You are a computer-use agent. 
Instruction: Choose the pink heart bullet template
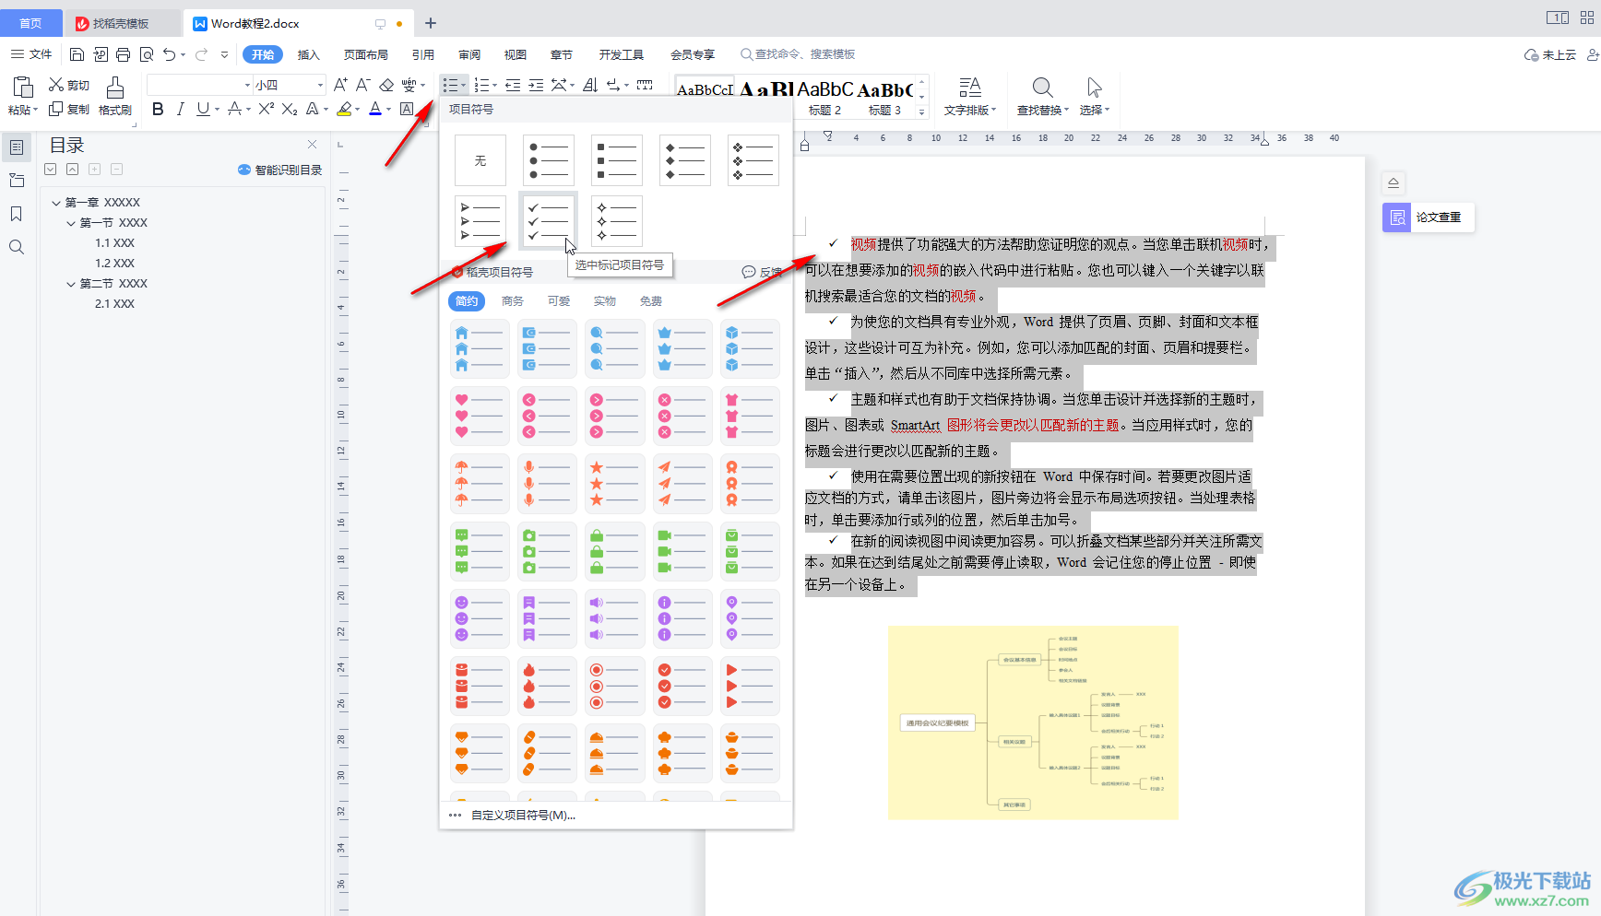coord(480,416)
